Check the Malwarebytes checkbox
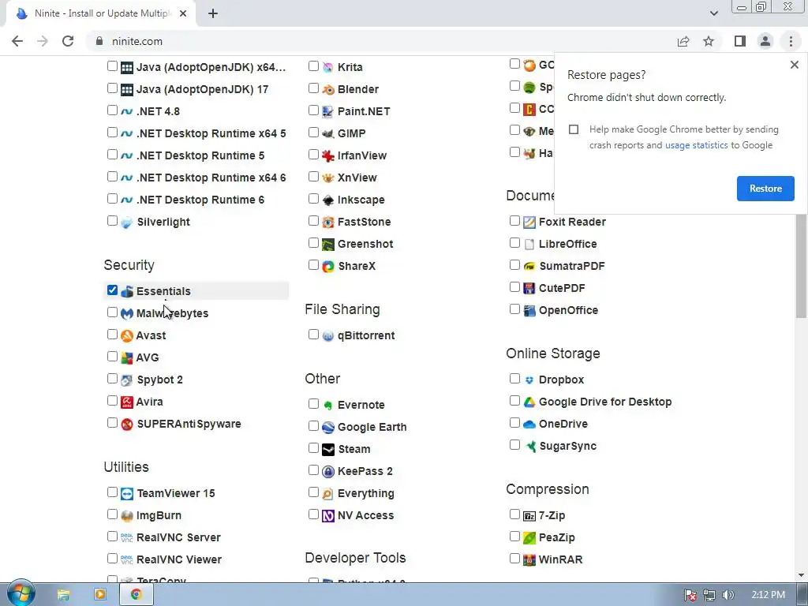This screenshot has height=606, width=808. (x=112, y=312)
